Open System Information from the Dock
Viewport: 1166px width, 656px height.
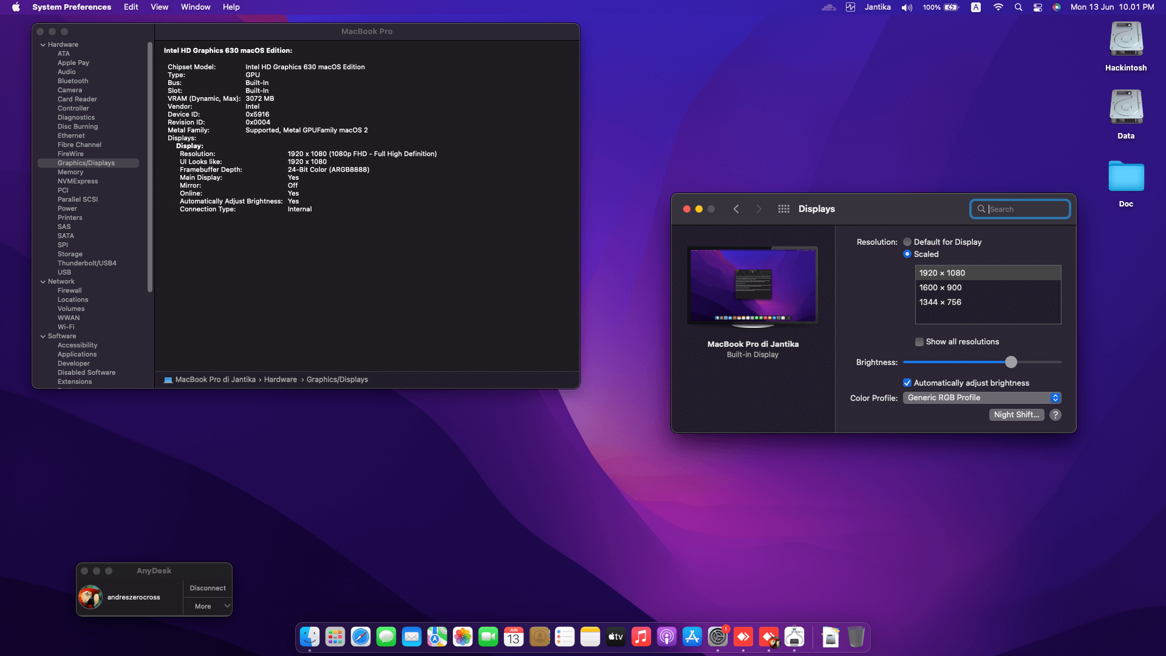pos(794,637)
